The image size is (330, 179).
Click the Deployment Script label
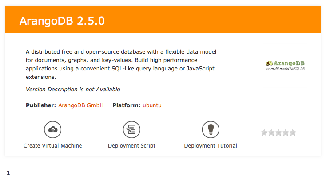[x=131, y=145]
